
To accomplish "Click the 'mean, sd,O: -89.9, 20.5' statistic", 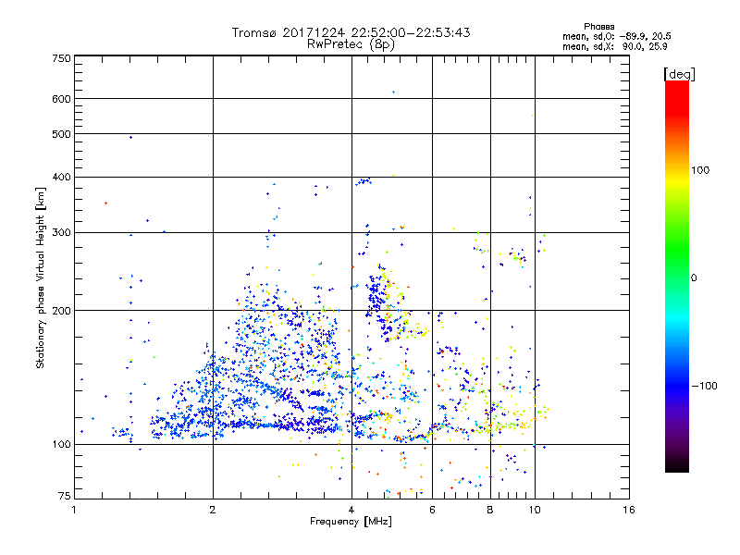I will point(616,36).
